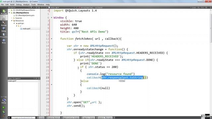Click 'xhr.send();' on line 31
This screenshot has height=119, width=212.
[x=76, y=106]
